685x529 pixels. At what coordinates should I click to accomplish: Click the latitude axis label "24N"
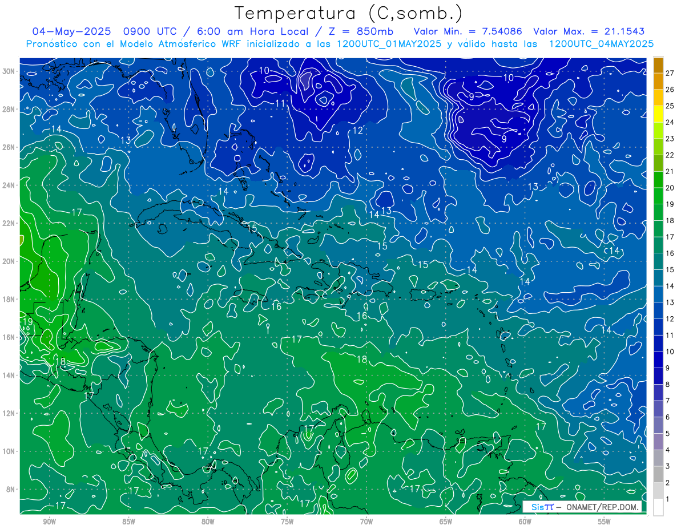[x=8, y=185]
